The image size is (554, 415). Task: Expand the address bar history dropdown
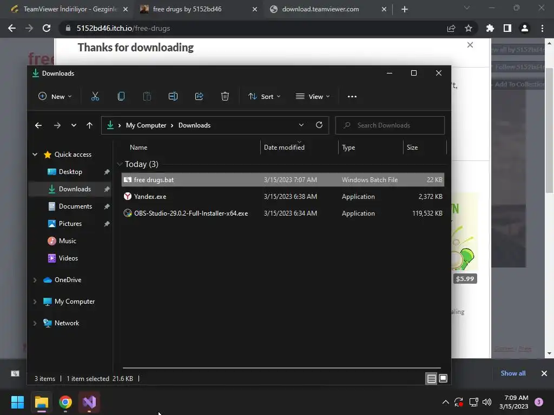pos(301,125)
